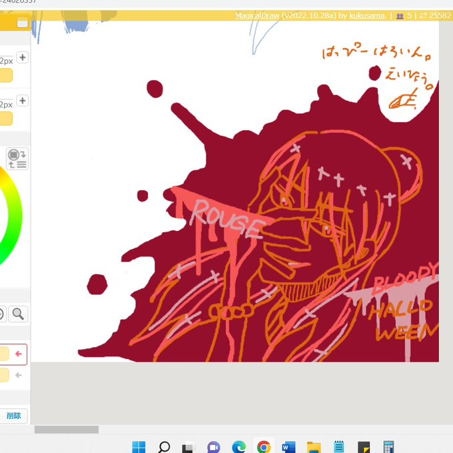Click the layer swap/menu icon

[17, 159]
